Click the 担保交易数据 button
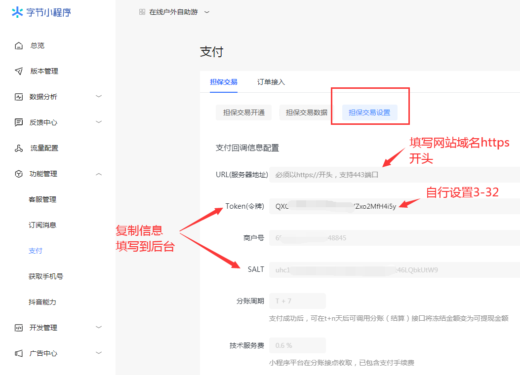Screen dimensions: 520x375 [306, 112]
